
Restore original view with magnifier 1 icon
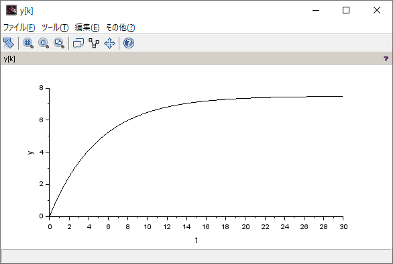point(44,43)
